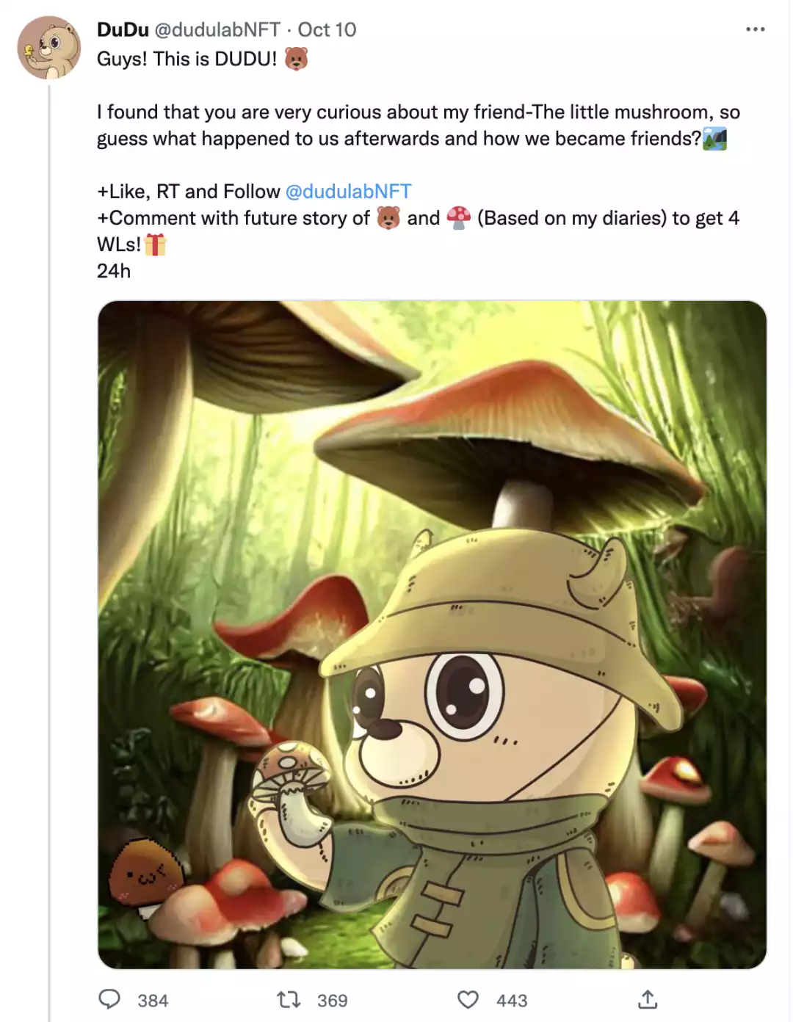This screenshot has width=793, height=1022.
Task: Click the bear emoji after "DUDU!"
Action: pyautogui.click(x=296, y=59)
